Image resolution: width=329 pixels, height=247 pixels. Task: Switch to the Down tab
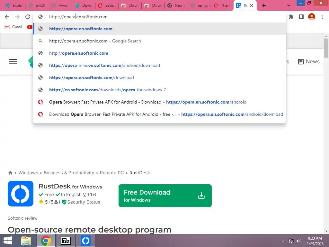(84, 5)
